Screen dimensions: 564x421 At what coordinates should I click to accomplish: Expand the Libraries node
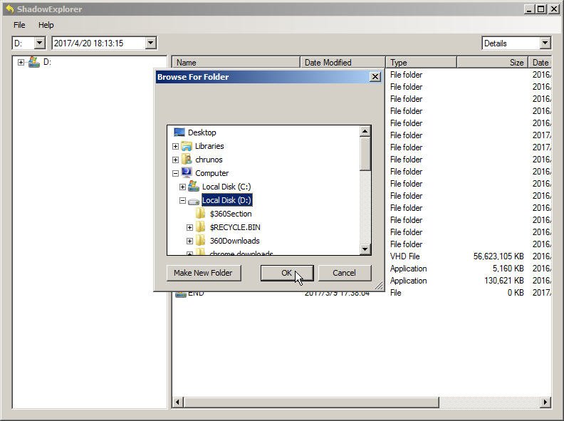click(175, 146)
